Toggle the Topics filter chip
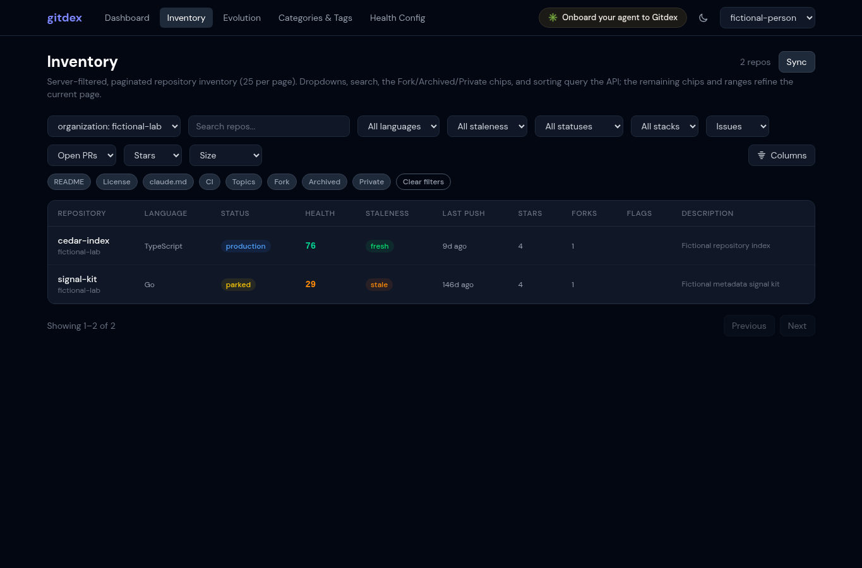Viewport: 862px width, 568px height. click(x=244, y=182)
